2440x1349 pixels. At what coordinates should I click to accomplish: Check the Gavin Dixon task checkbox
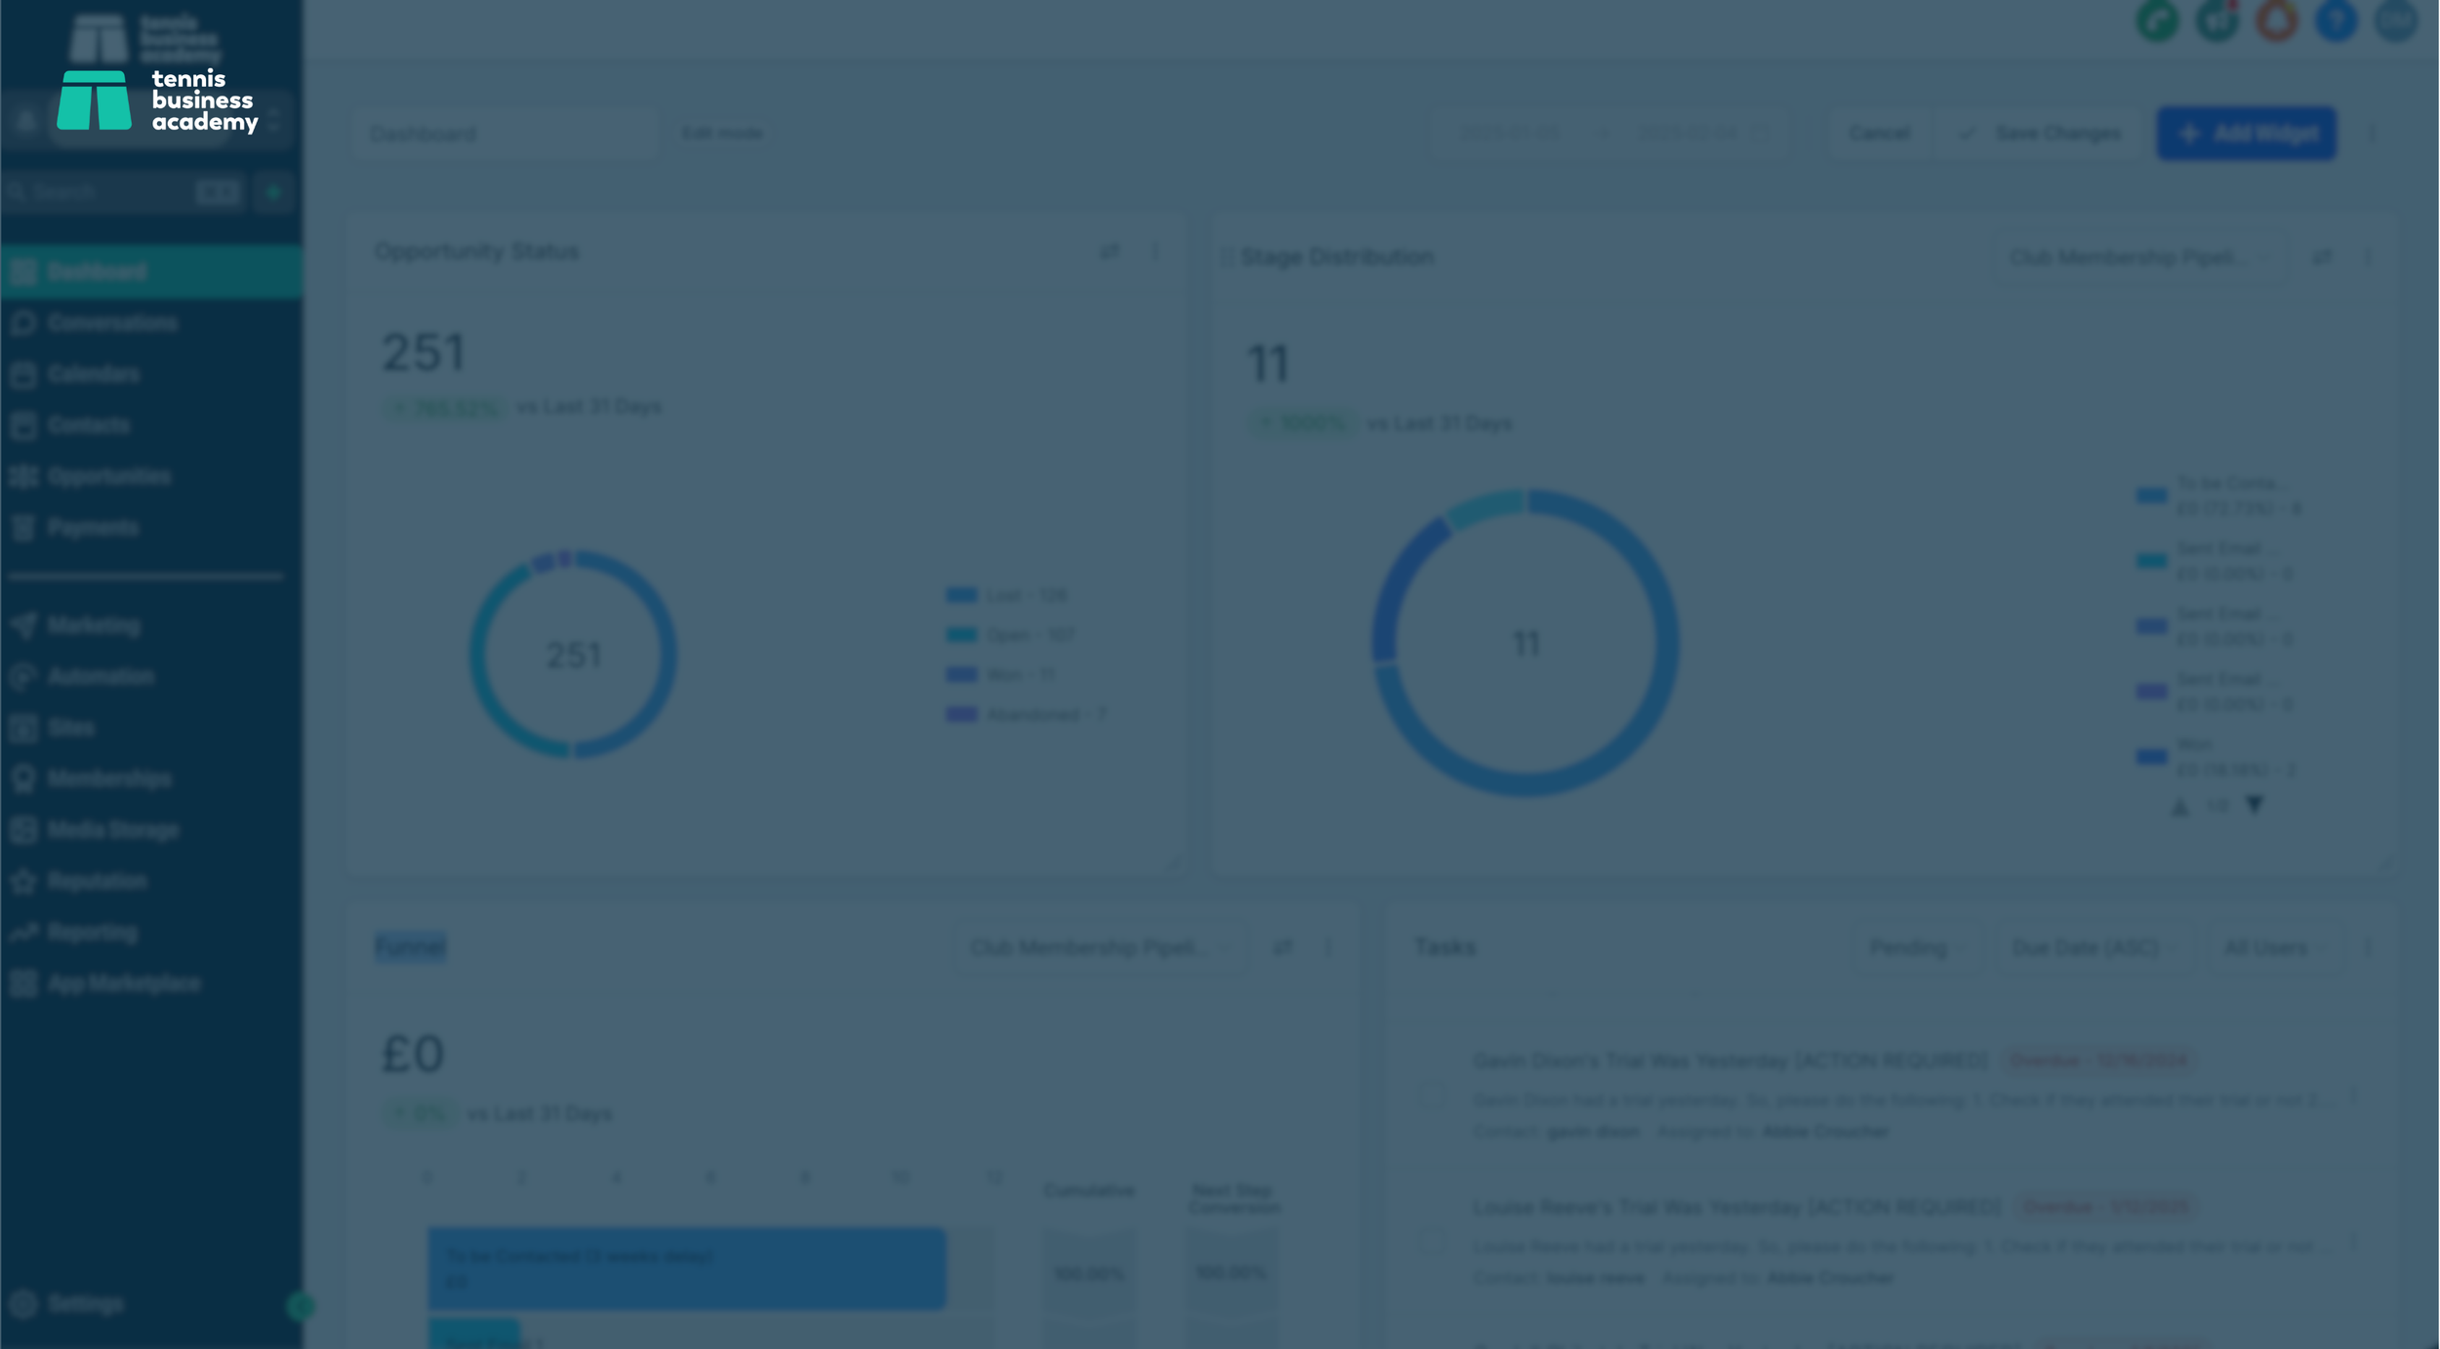(1433, 1096)
